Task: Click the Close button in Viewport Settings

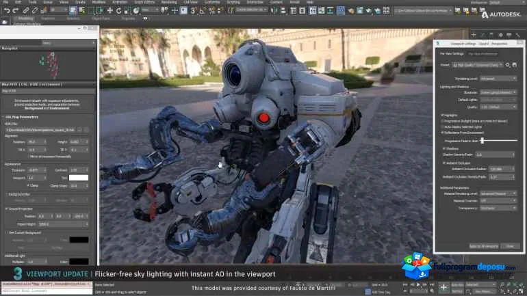Action: point(510,246)
